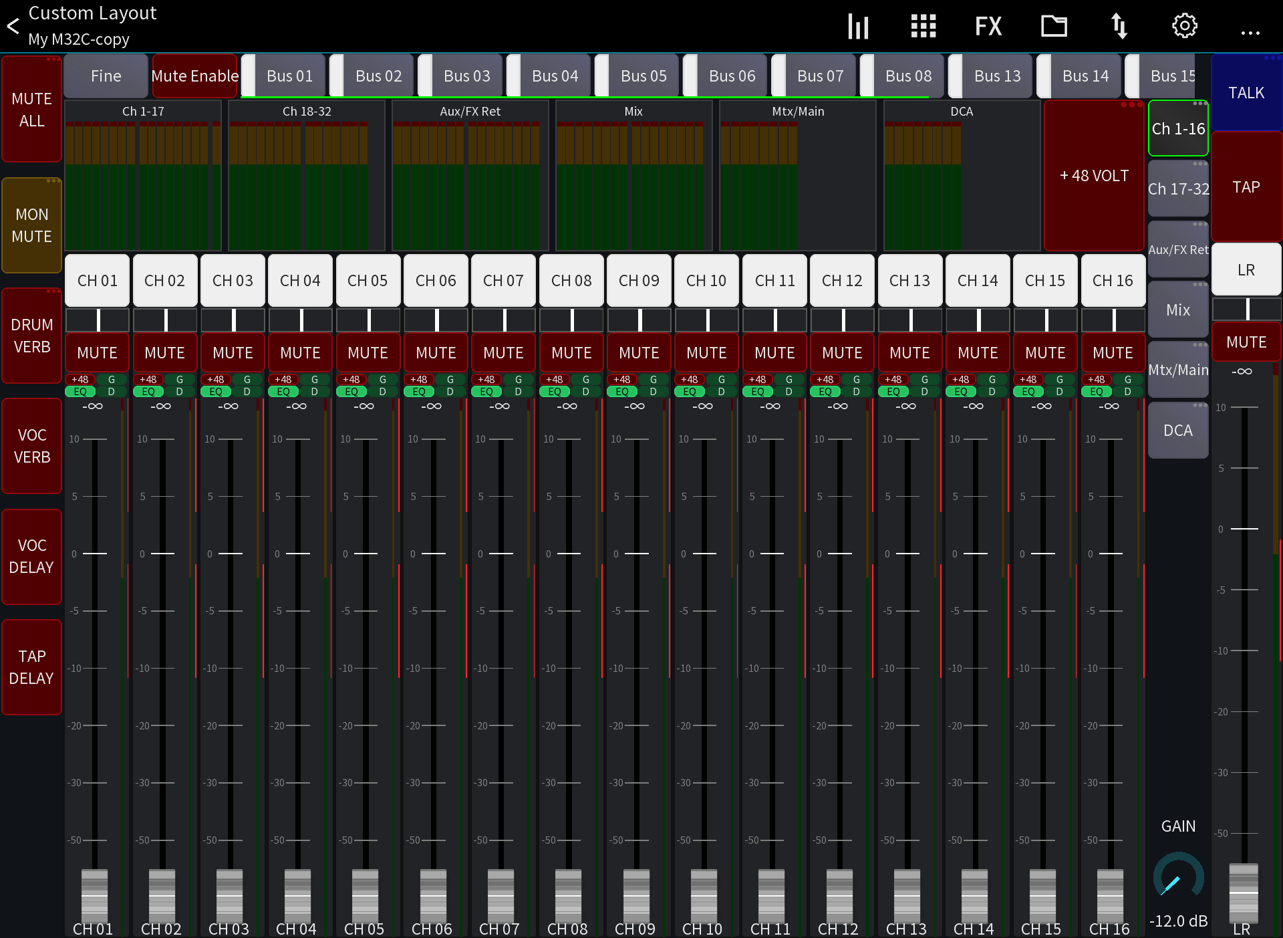This screenshot has height=938, width=1283.
Task: Open the mixer faders view icon
Action: (x=858, y=26)
